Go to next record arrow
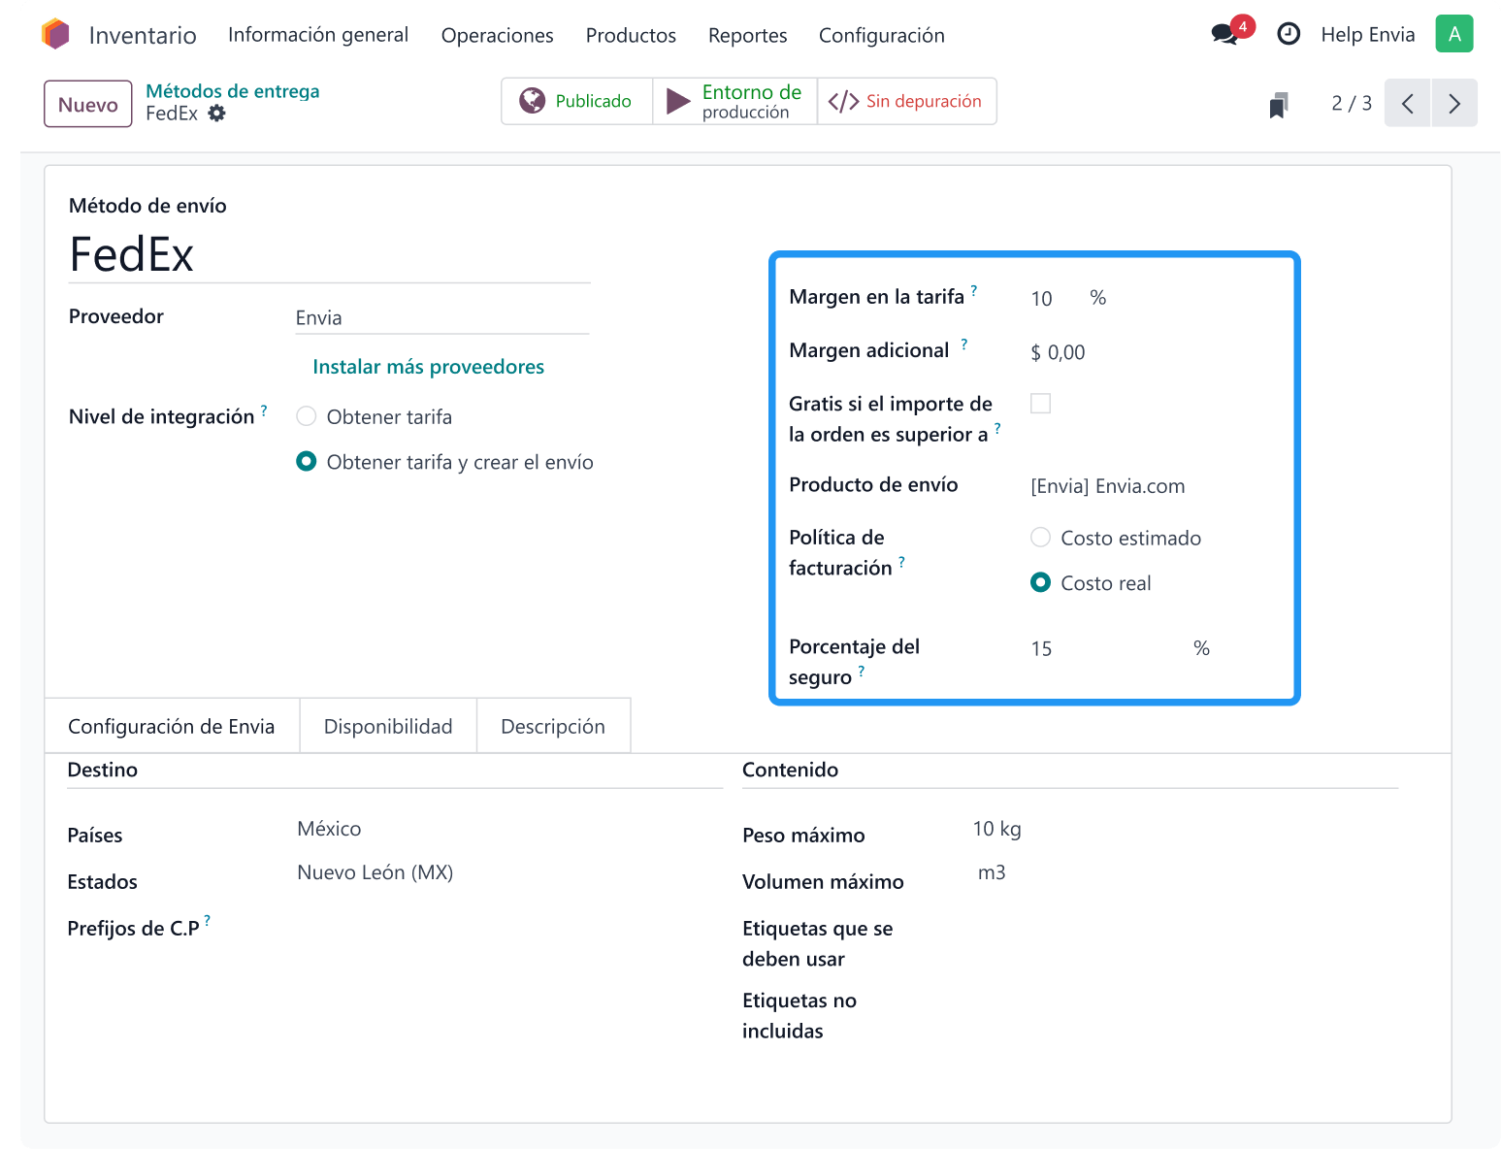The image size is (1501, 1149). [1454, 103]
